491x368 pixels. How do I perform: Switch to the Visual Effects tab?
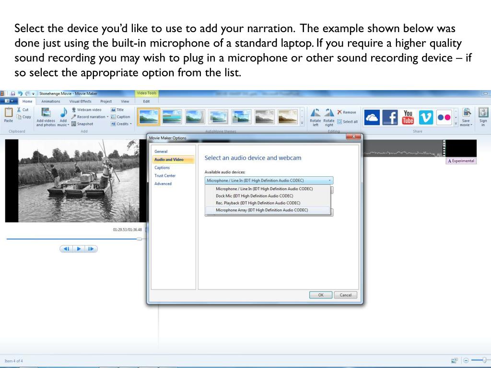(x=80, y=102)
